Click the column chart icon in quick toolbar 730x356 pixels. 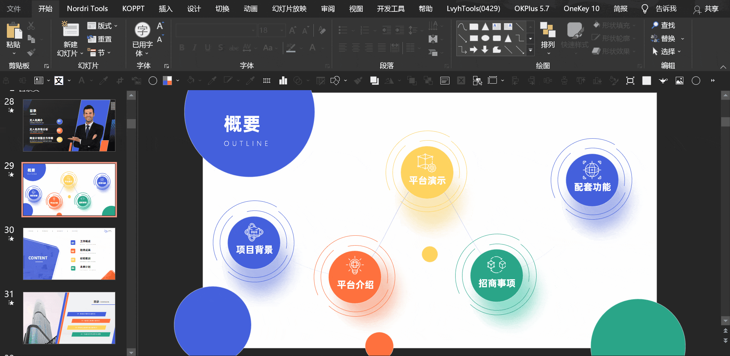pos(283,80)
